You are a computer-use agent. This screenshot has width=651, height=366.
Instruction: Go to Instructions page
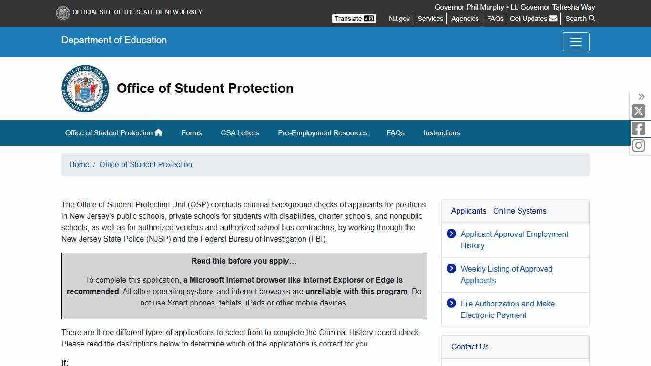coord(442,133)
